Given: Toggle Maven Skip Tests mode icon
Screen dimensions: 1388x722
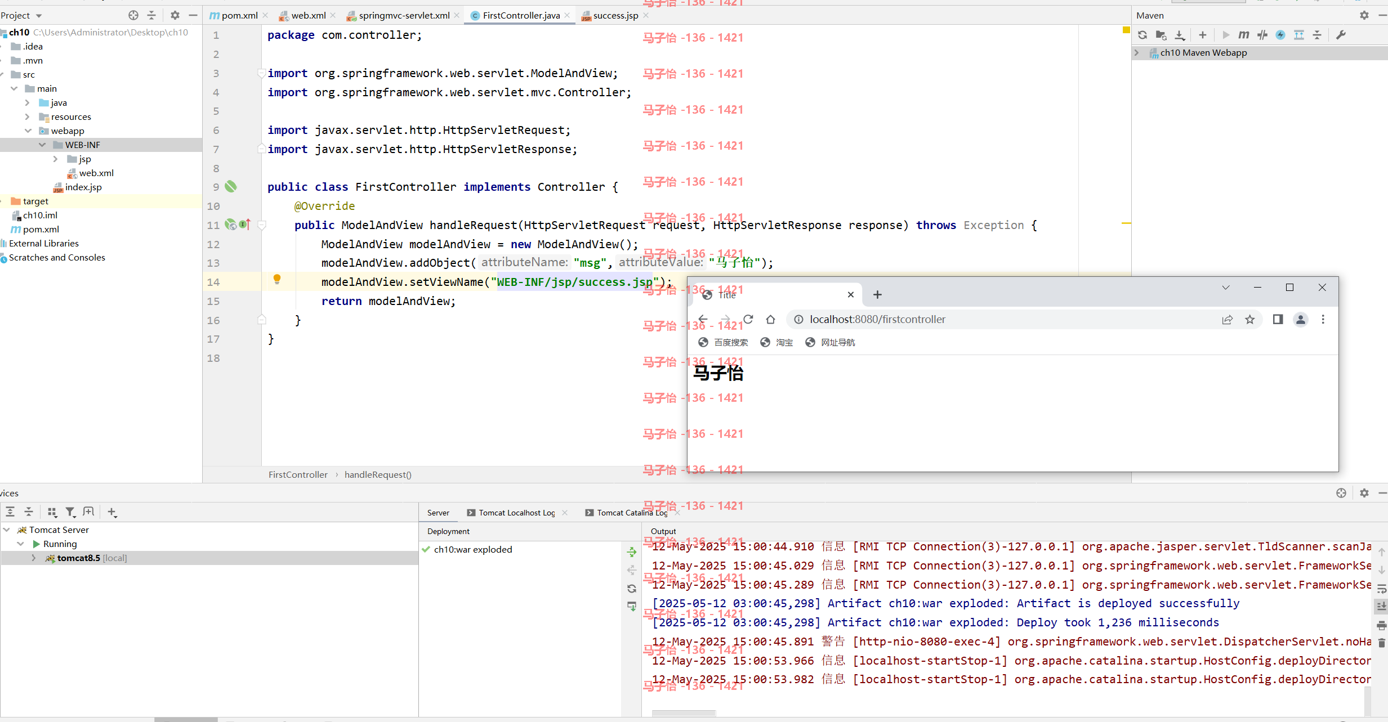Looking at the screenshot, I should pyautogui.click(x=1262, y=35).
